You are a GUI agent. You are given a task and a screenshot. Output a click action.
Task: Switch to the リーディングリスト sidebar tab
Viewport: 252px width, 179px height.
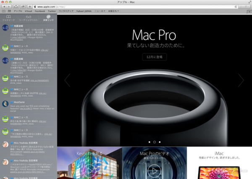29,18
